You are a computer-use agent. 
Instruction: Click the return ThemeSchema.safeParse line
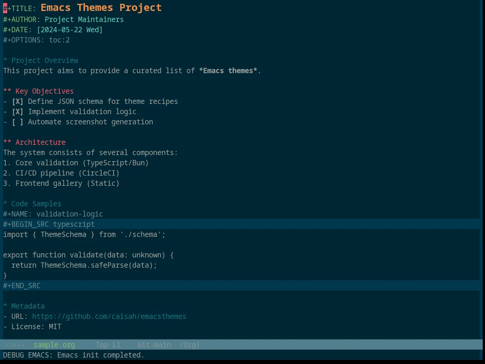pyautogui.click(x=84, y=265)
